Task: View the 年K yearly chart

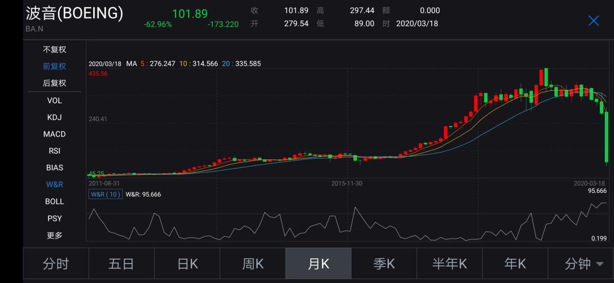Action: [x=515, y=264]
